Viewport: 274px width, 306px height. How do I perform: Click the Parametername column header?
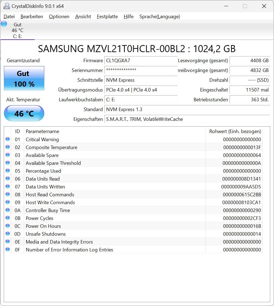coord(115,131)
